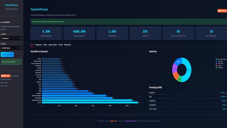Select the LangGraph emerging skill row

pyautogui.click(x=188, y=105)
